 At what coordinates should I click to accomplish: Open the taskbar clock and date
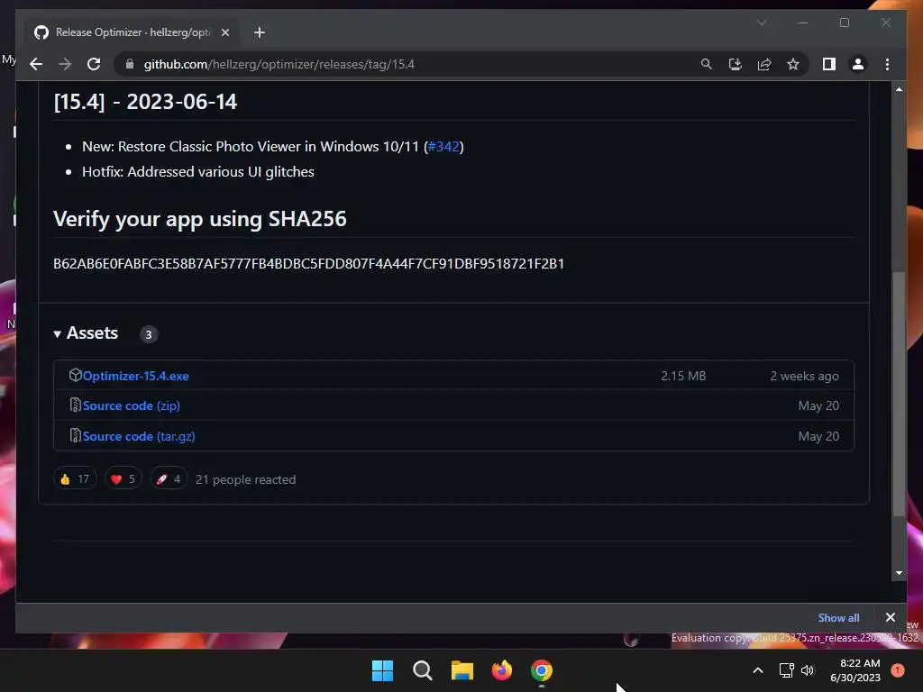click(x=855, y=670)
